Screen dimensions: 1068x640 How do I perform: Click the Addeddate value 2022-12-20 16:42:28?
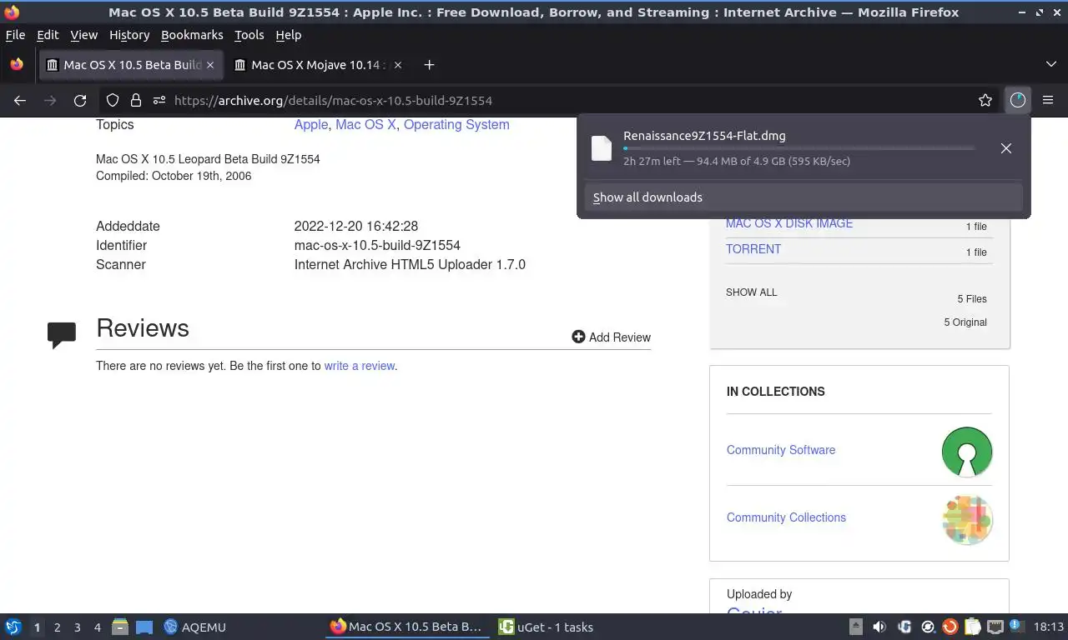(x=356, y=226)
